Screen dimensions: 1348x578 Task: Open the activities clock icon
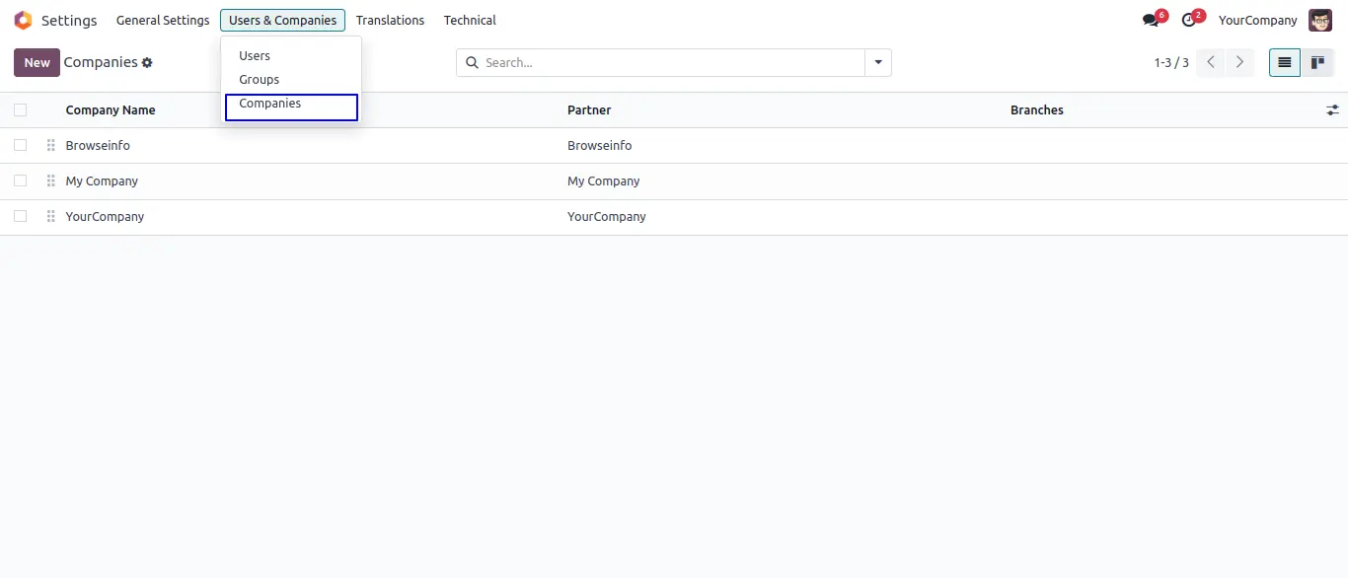tap(1189, 21)
